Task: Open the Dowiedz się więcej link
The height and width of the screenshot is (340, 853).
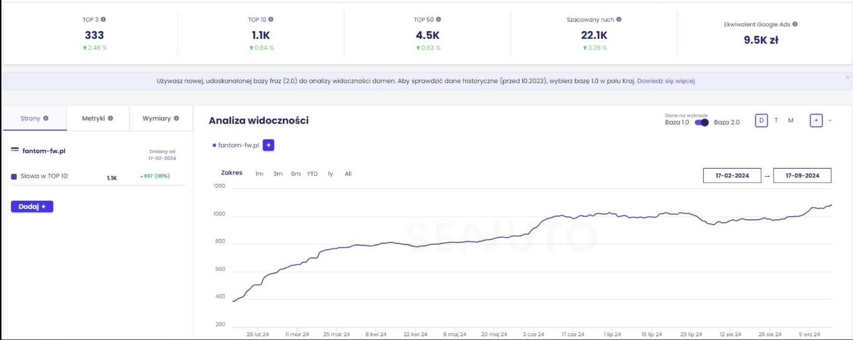Action: click(666, 81)
